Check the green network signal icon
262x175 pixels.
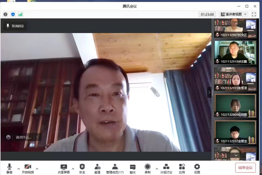click(x=21, y=14)
